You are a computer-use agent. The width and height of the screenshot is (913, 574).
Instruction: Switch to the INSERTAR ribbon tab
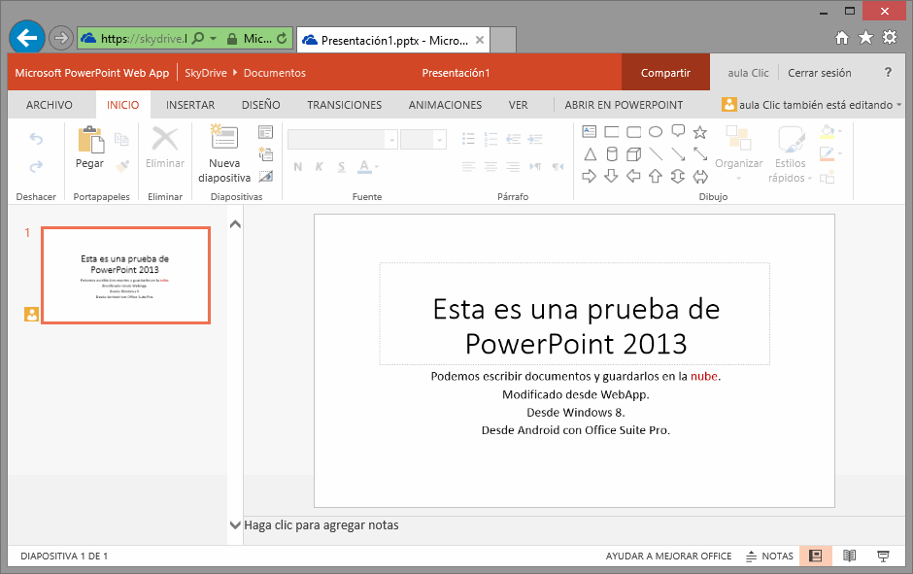click(190, 104)
